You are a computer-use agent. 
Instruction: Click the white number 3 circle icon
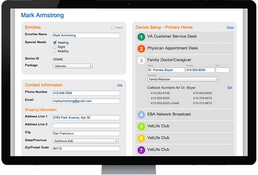[x=141, y=61]
